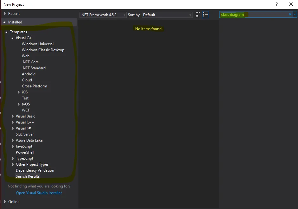298x209 pixels.
Task: Select Windows Universal templates
Action: pos(38,44)
